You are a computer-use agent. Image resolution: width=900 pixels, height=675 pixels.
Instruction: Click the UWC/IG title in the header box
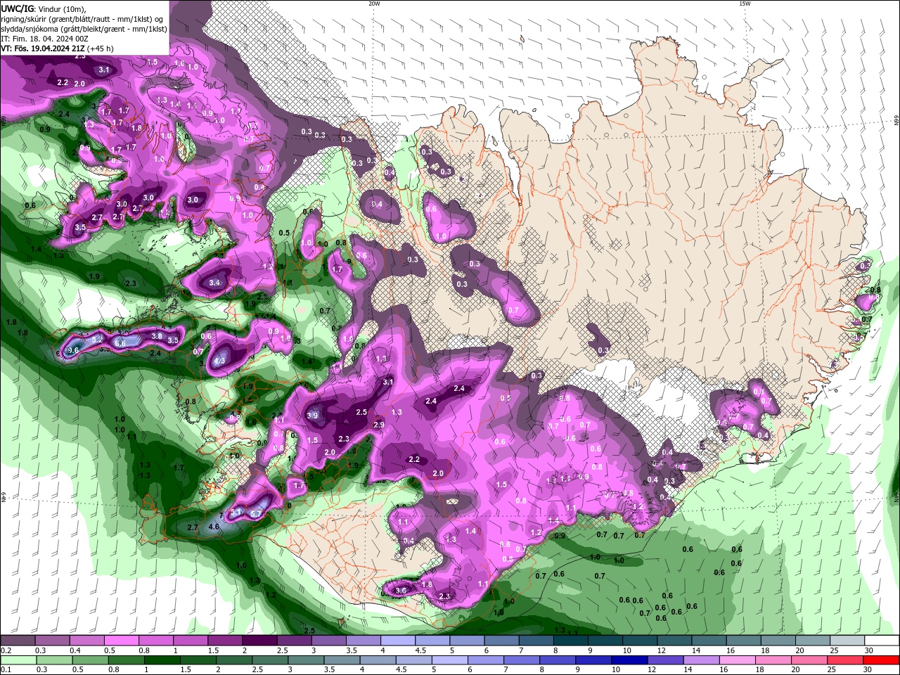click(18, 8)
